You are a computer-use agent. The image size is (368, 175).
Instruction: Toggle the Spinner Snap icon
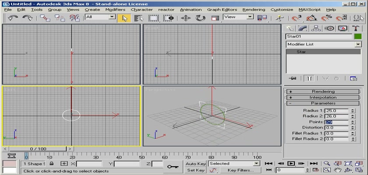(x=341, y=18)
